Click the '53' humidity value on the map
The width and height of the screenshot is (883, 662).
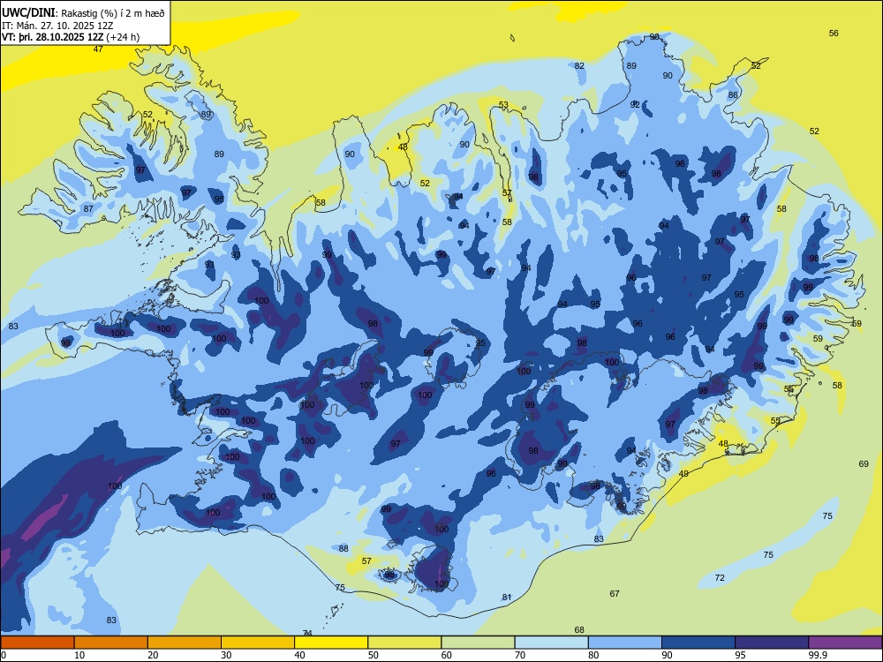click(503, 105)
